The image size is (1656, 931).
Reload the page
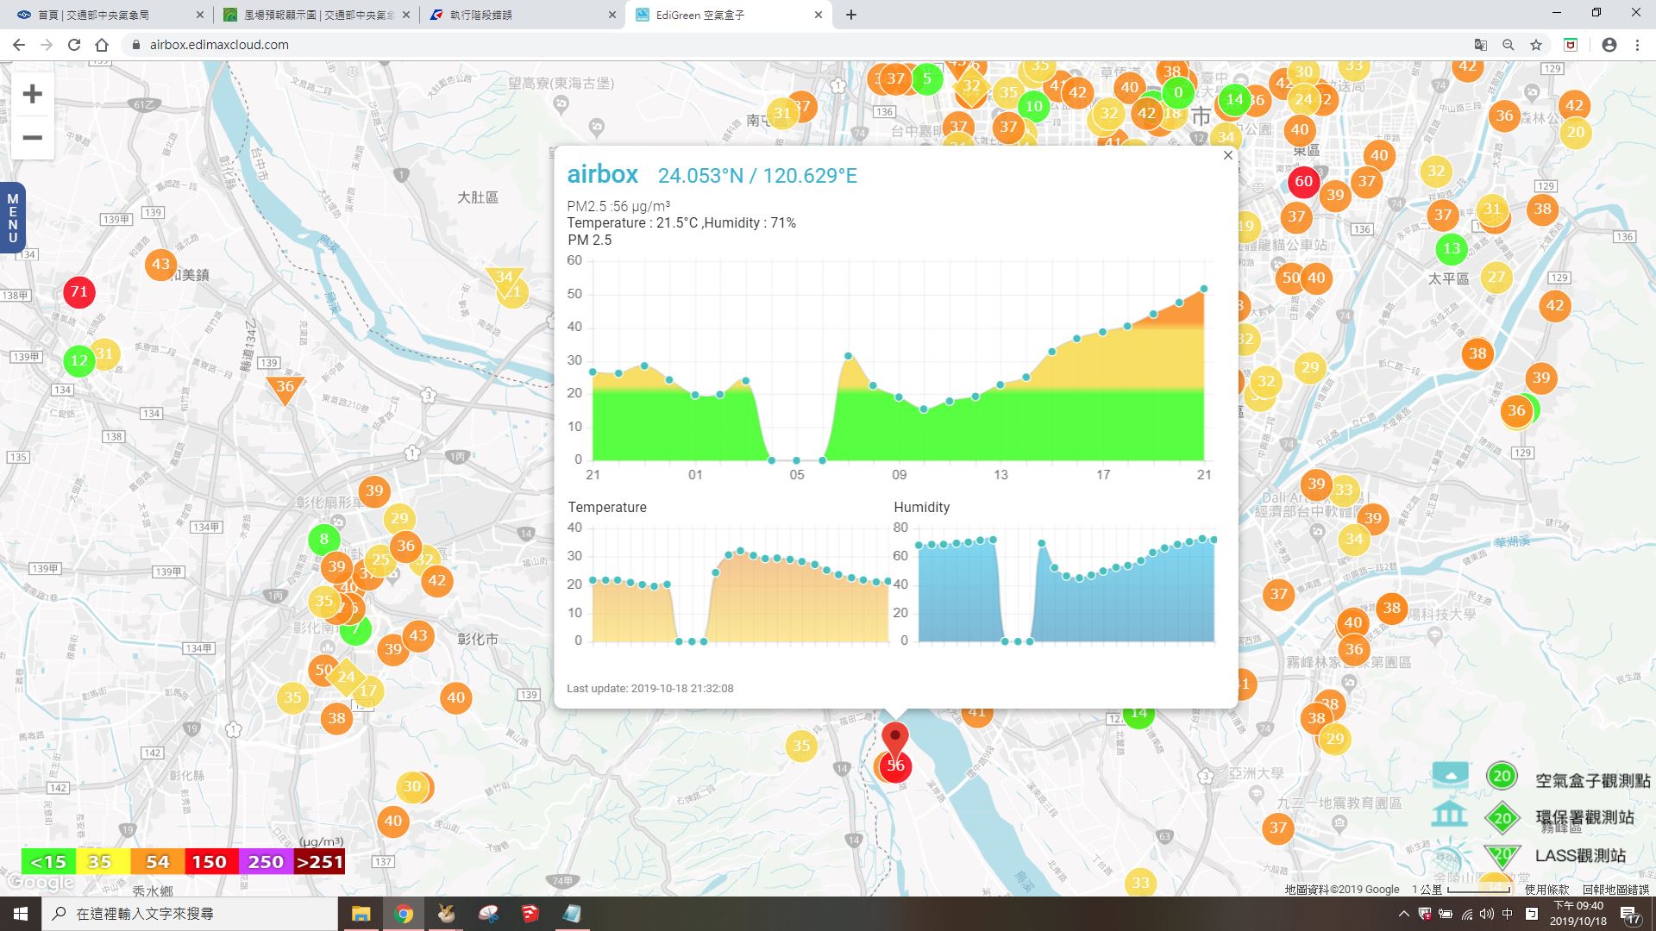pyautogui.click(x=74, y=45)
